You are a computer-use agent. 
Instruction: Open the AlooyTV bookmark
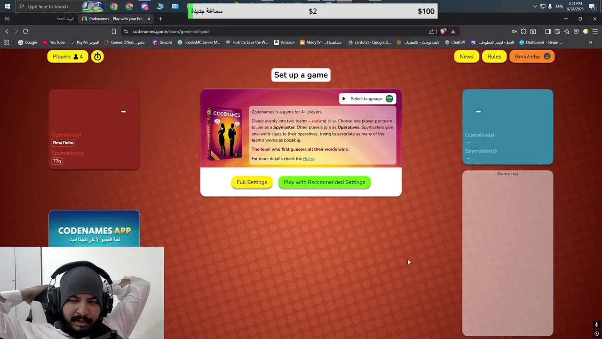(320, 42)
